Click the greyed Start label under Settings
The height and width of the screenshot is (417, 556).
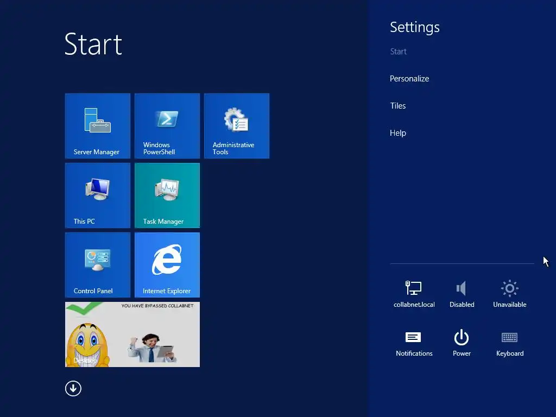click(x=398, y=52)
